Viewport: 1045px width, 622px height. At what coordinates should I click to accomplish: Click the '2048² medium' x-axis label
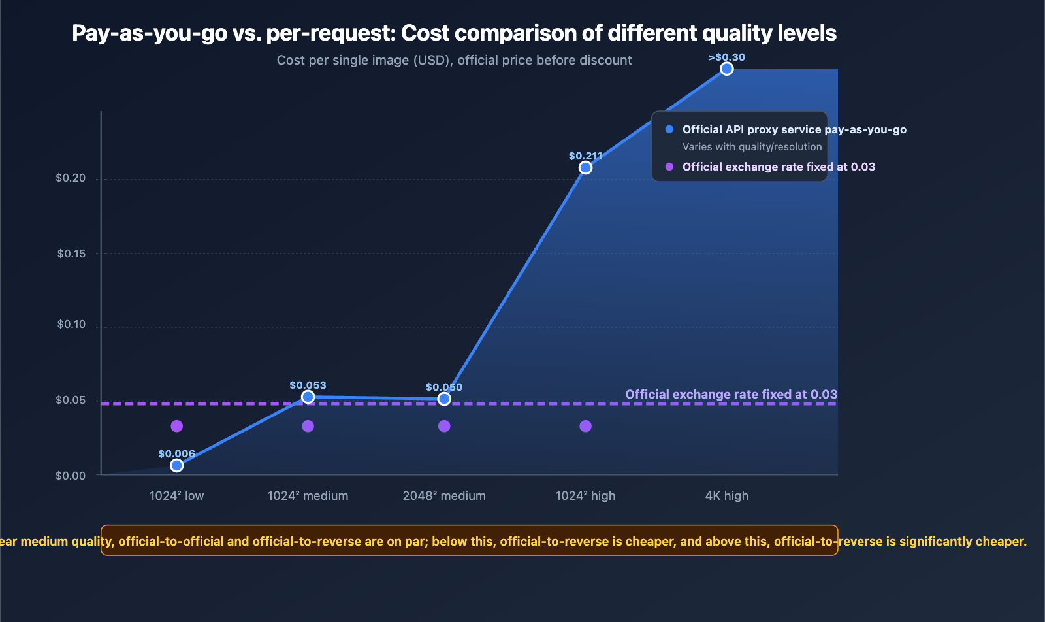[x=444, y=495]
